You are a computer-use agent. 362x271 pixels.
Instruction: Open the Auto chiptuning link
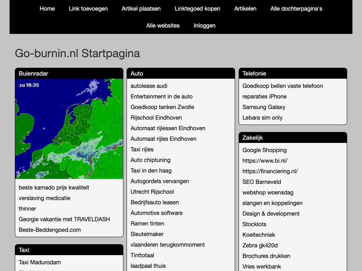pyautogui.click(x=150, y=160)
